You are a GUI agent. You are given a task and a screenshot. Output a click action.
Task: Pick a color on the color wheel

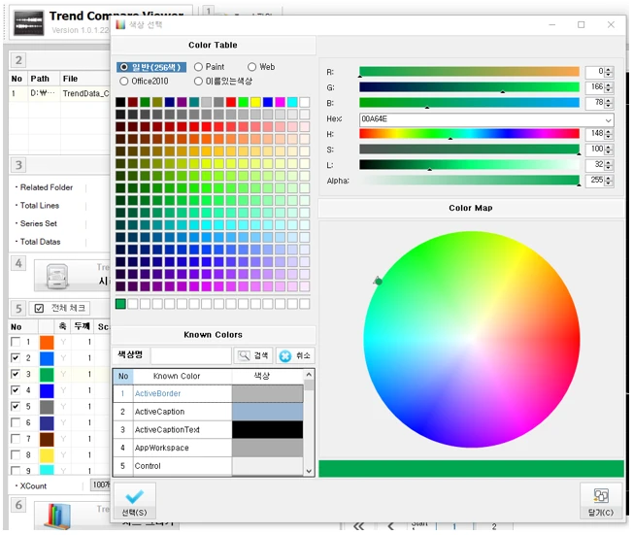(x=472, y=339)
